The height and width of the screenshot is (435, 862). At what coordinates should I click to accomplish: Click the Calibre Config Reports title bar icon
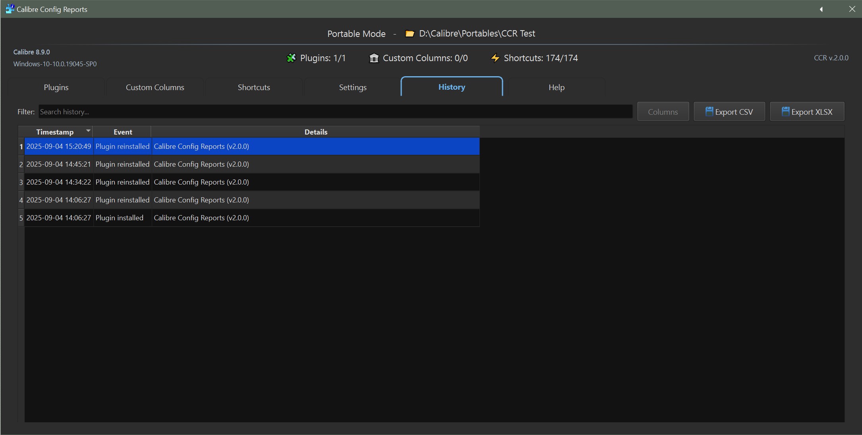point(10,9)
